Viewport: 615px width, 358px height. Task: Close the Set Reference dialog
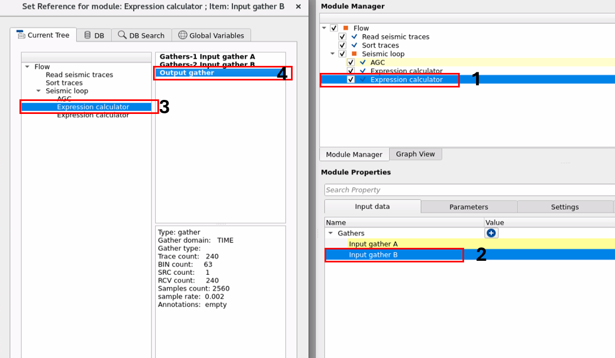pyautogui.click(x=298, y=6)
